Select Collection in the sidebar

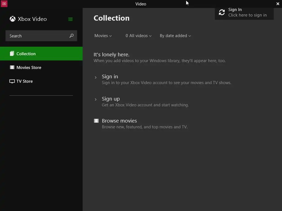[x=41, y=54]
